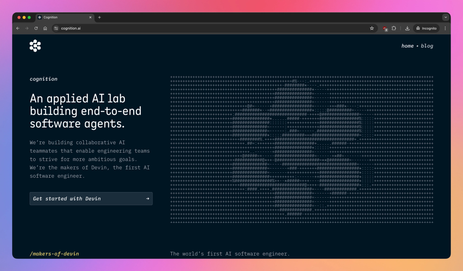
Task: Click the We're building collaborative AI paragraph
Action: tap(90, 159)
